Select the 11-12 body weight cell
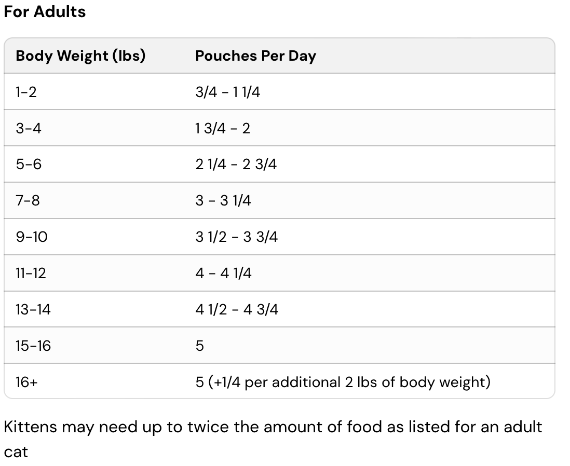The width and height of the screenshot is (570, 466). point(31,273)
